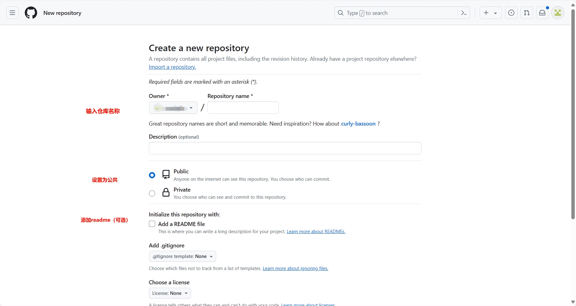Viewport: 576px width, 306px height.
Task: Open the command palette icon
Action: (464, 13)
